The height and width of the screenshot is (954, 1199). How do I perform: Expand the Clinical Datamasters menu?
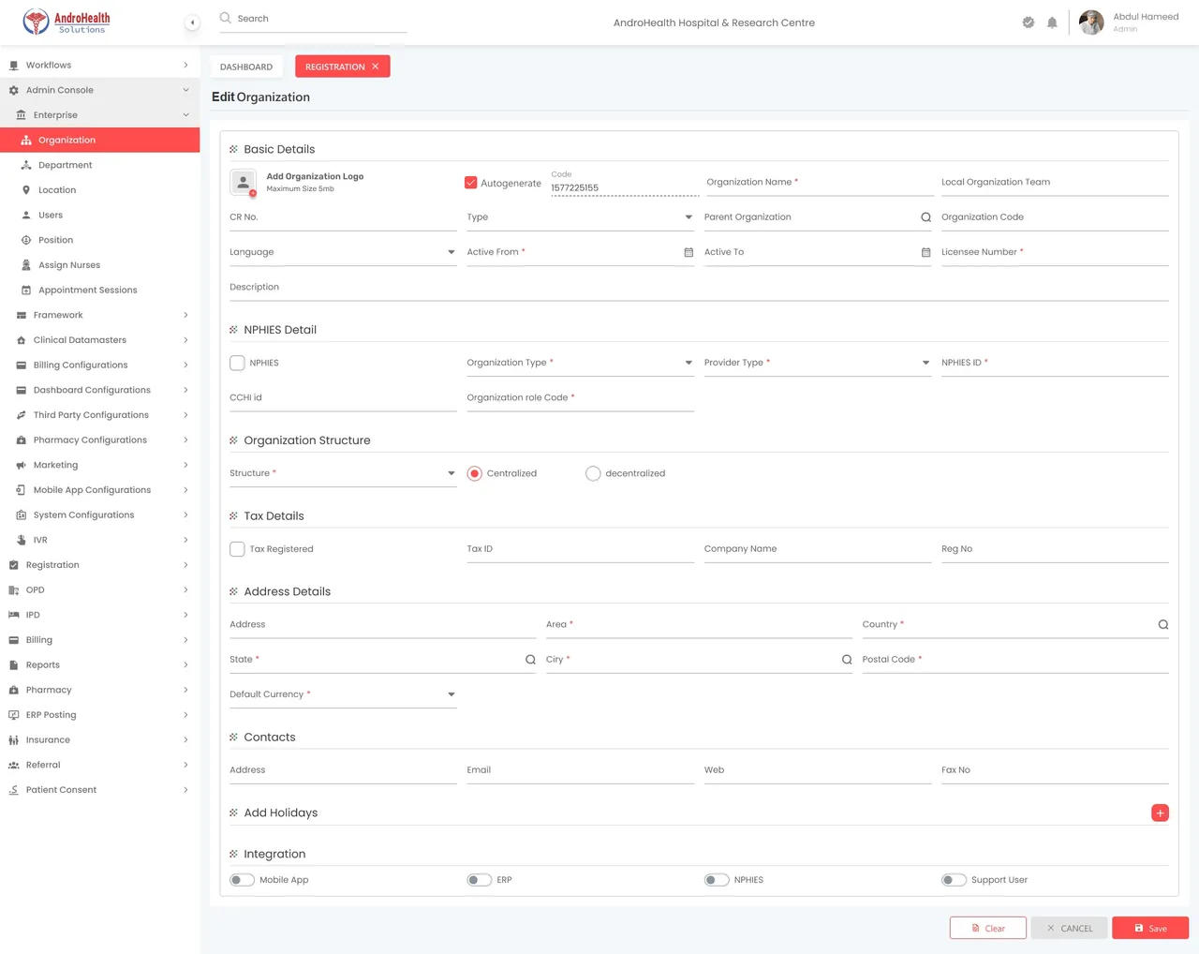click(x=99, y=340)
